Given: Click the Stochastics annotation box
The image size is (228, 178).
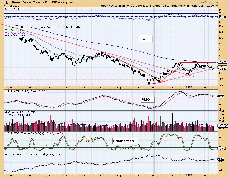Looking at the screenshot, I should click(125, 141).
